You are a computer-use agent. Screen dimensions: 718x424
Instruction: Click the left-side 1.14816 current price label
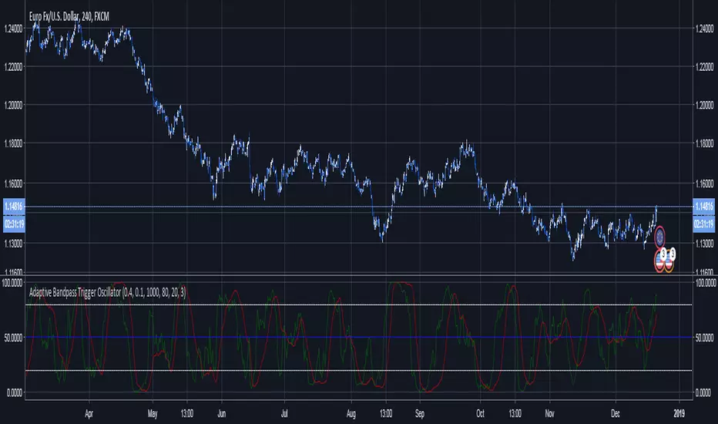point(13,207)
